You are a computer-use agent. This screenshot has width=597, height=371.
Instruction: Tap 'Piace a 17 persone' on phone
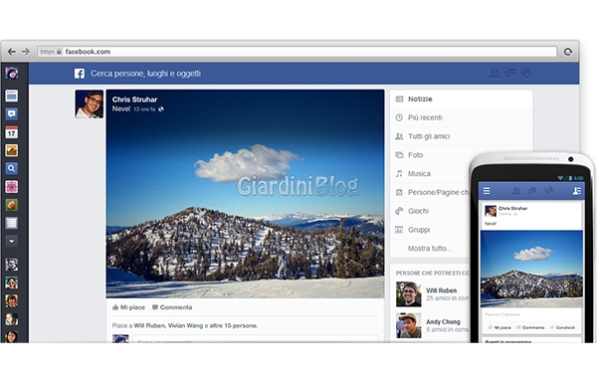coord(502,314)
